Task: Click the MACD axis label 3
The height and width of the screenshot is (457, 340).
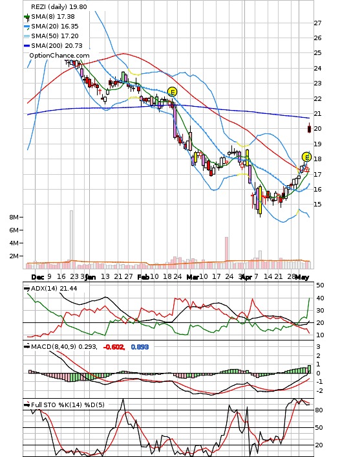Action: coord(319,347)
